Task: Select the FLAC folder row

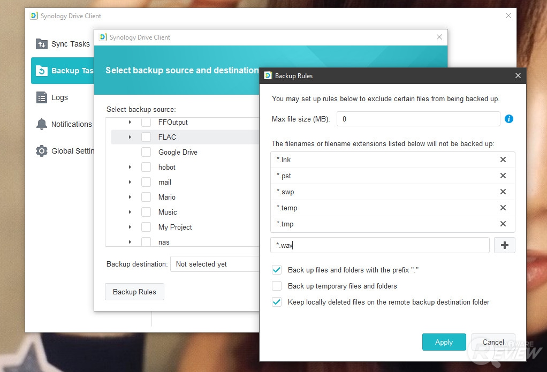Action: click(185, 137)
